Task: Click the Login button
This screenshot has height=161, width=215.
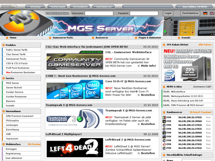Action: coord(168,13)
